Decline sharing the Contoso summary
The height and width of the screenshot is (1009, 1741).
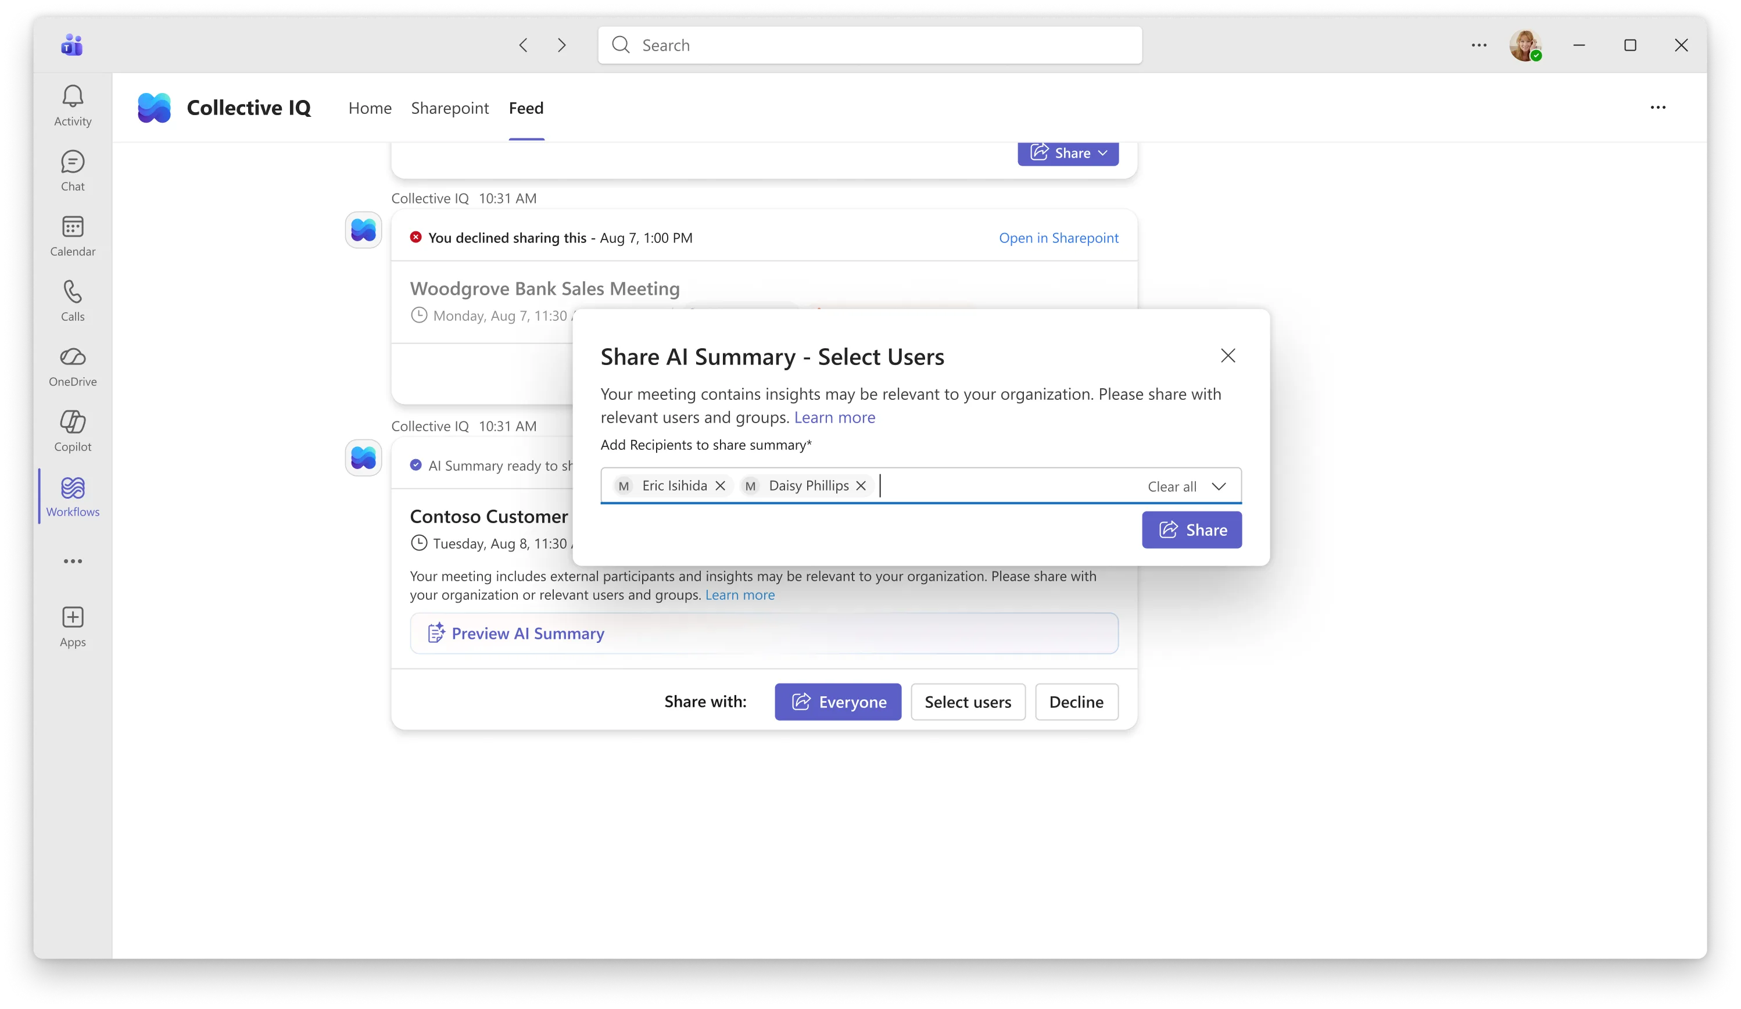[x=1076, y=702]
